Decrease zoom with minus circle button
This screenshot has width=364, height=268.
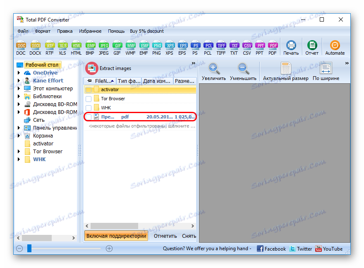tap(19, 249)
